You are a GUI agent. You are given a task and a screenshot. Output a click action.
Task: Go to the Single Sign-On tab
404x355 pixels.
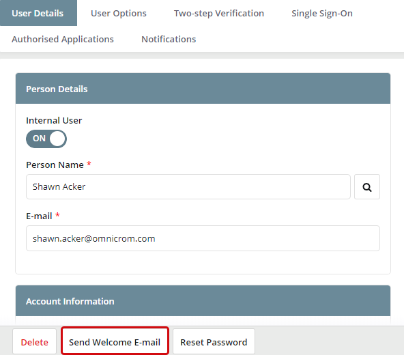[x=322, y=13]
